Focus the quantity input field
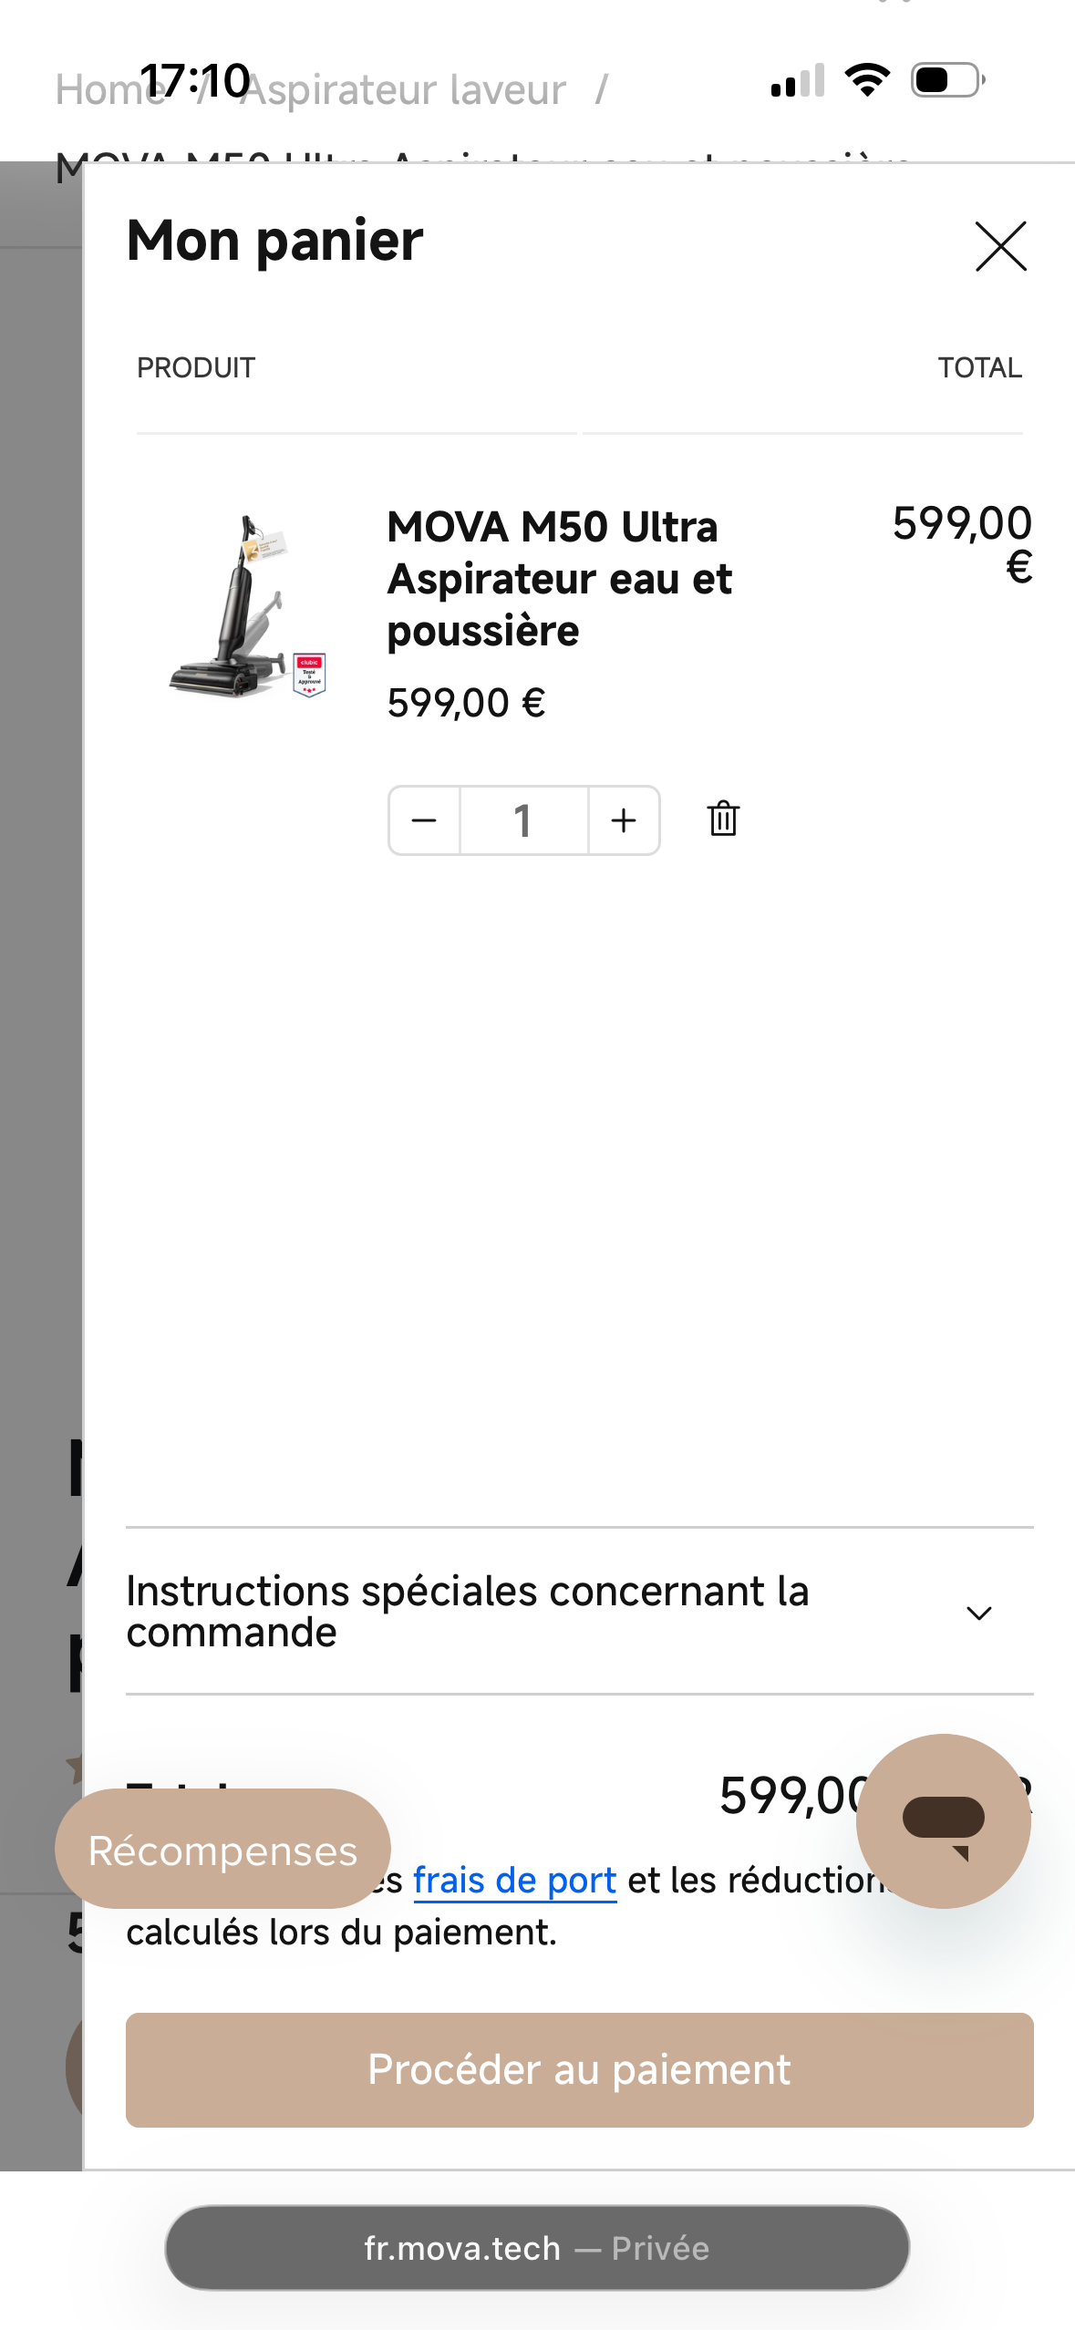The height and width of the screenshot is (2330, 1075). click(523, 820)
